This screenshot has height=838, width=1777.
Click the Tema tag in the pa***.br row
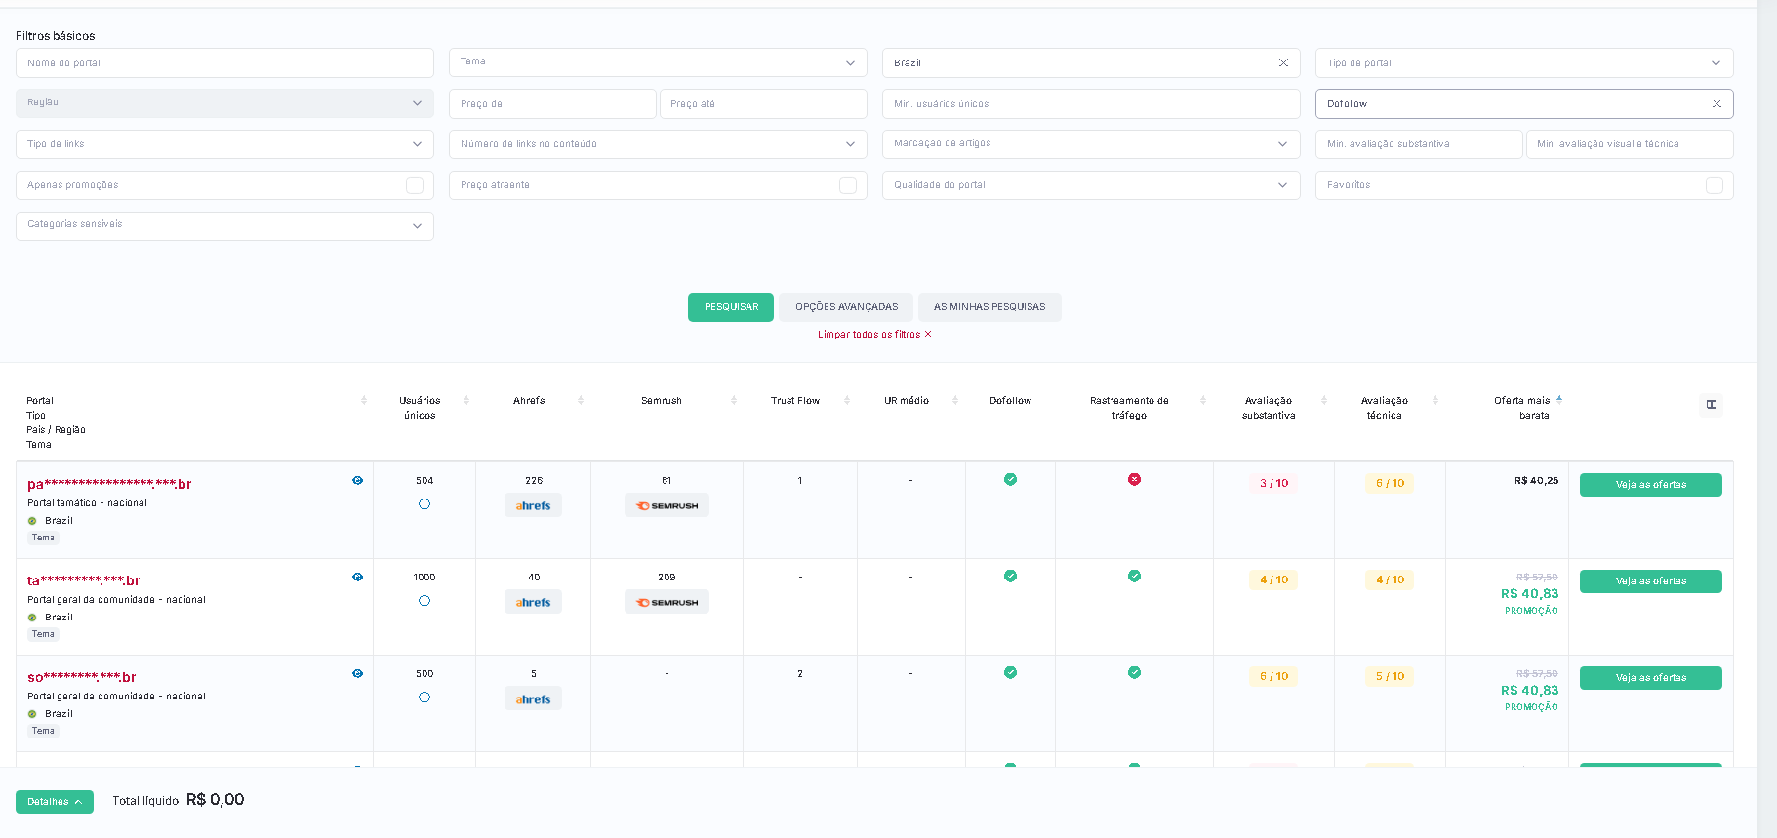pos(43,538)
